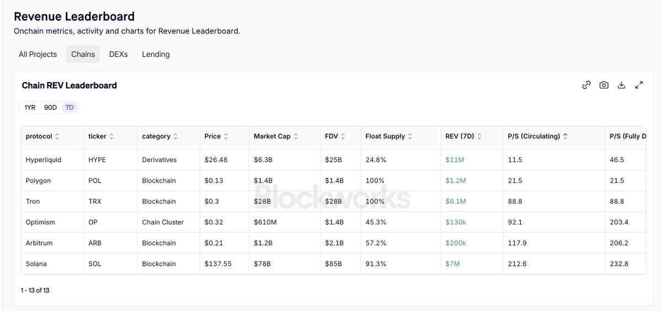Click the TRX ticker cell
The height and width of the screenshot is (311, 662).
click(95, 201)
